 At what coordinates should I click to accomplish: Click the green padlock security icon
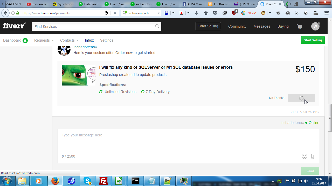click(x=18, y=13)
